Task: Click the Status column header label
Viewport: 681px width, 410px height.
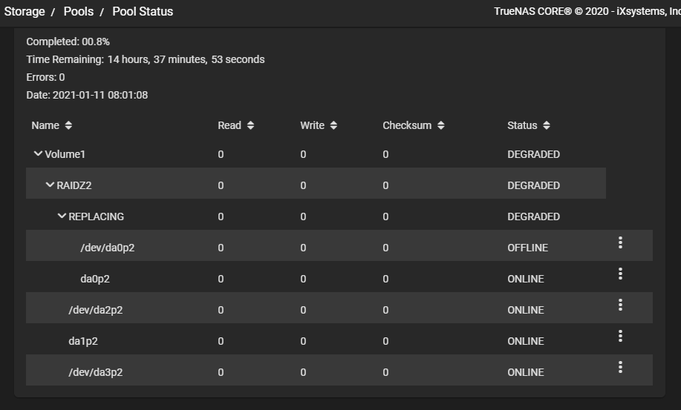Action: point(522,125)
